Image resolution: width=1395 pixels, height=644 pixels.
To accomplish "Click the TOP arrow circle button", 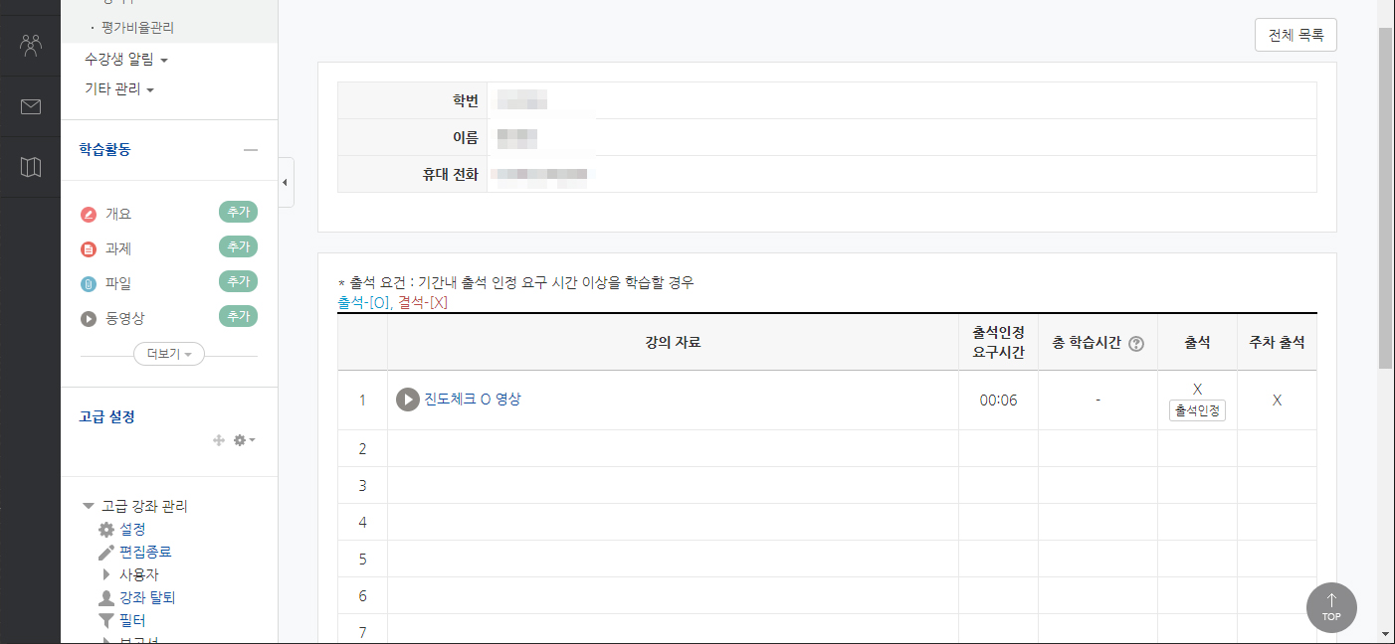I will point(1331,606).
